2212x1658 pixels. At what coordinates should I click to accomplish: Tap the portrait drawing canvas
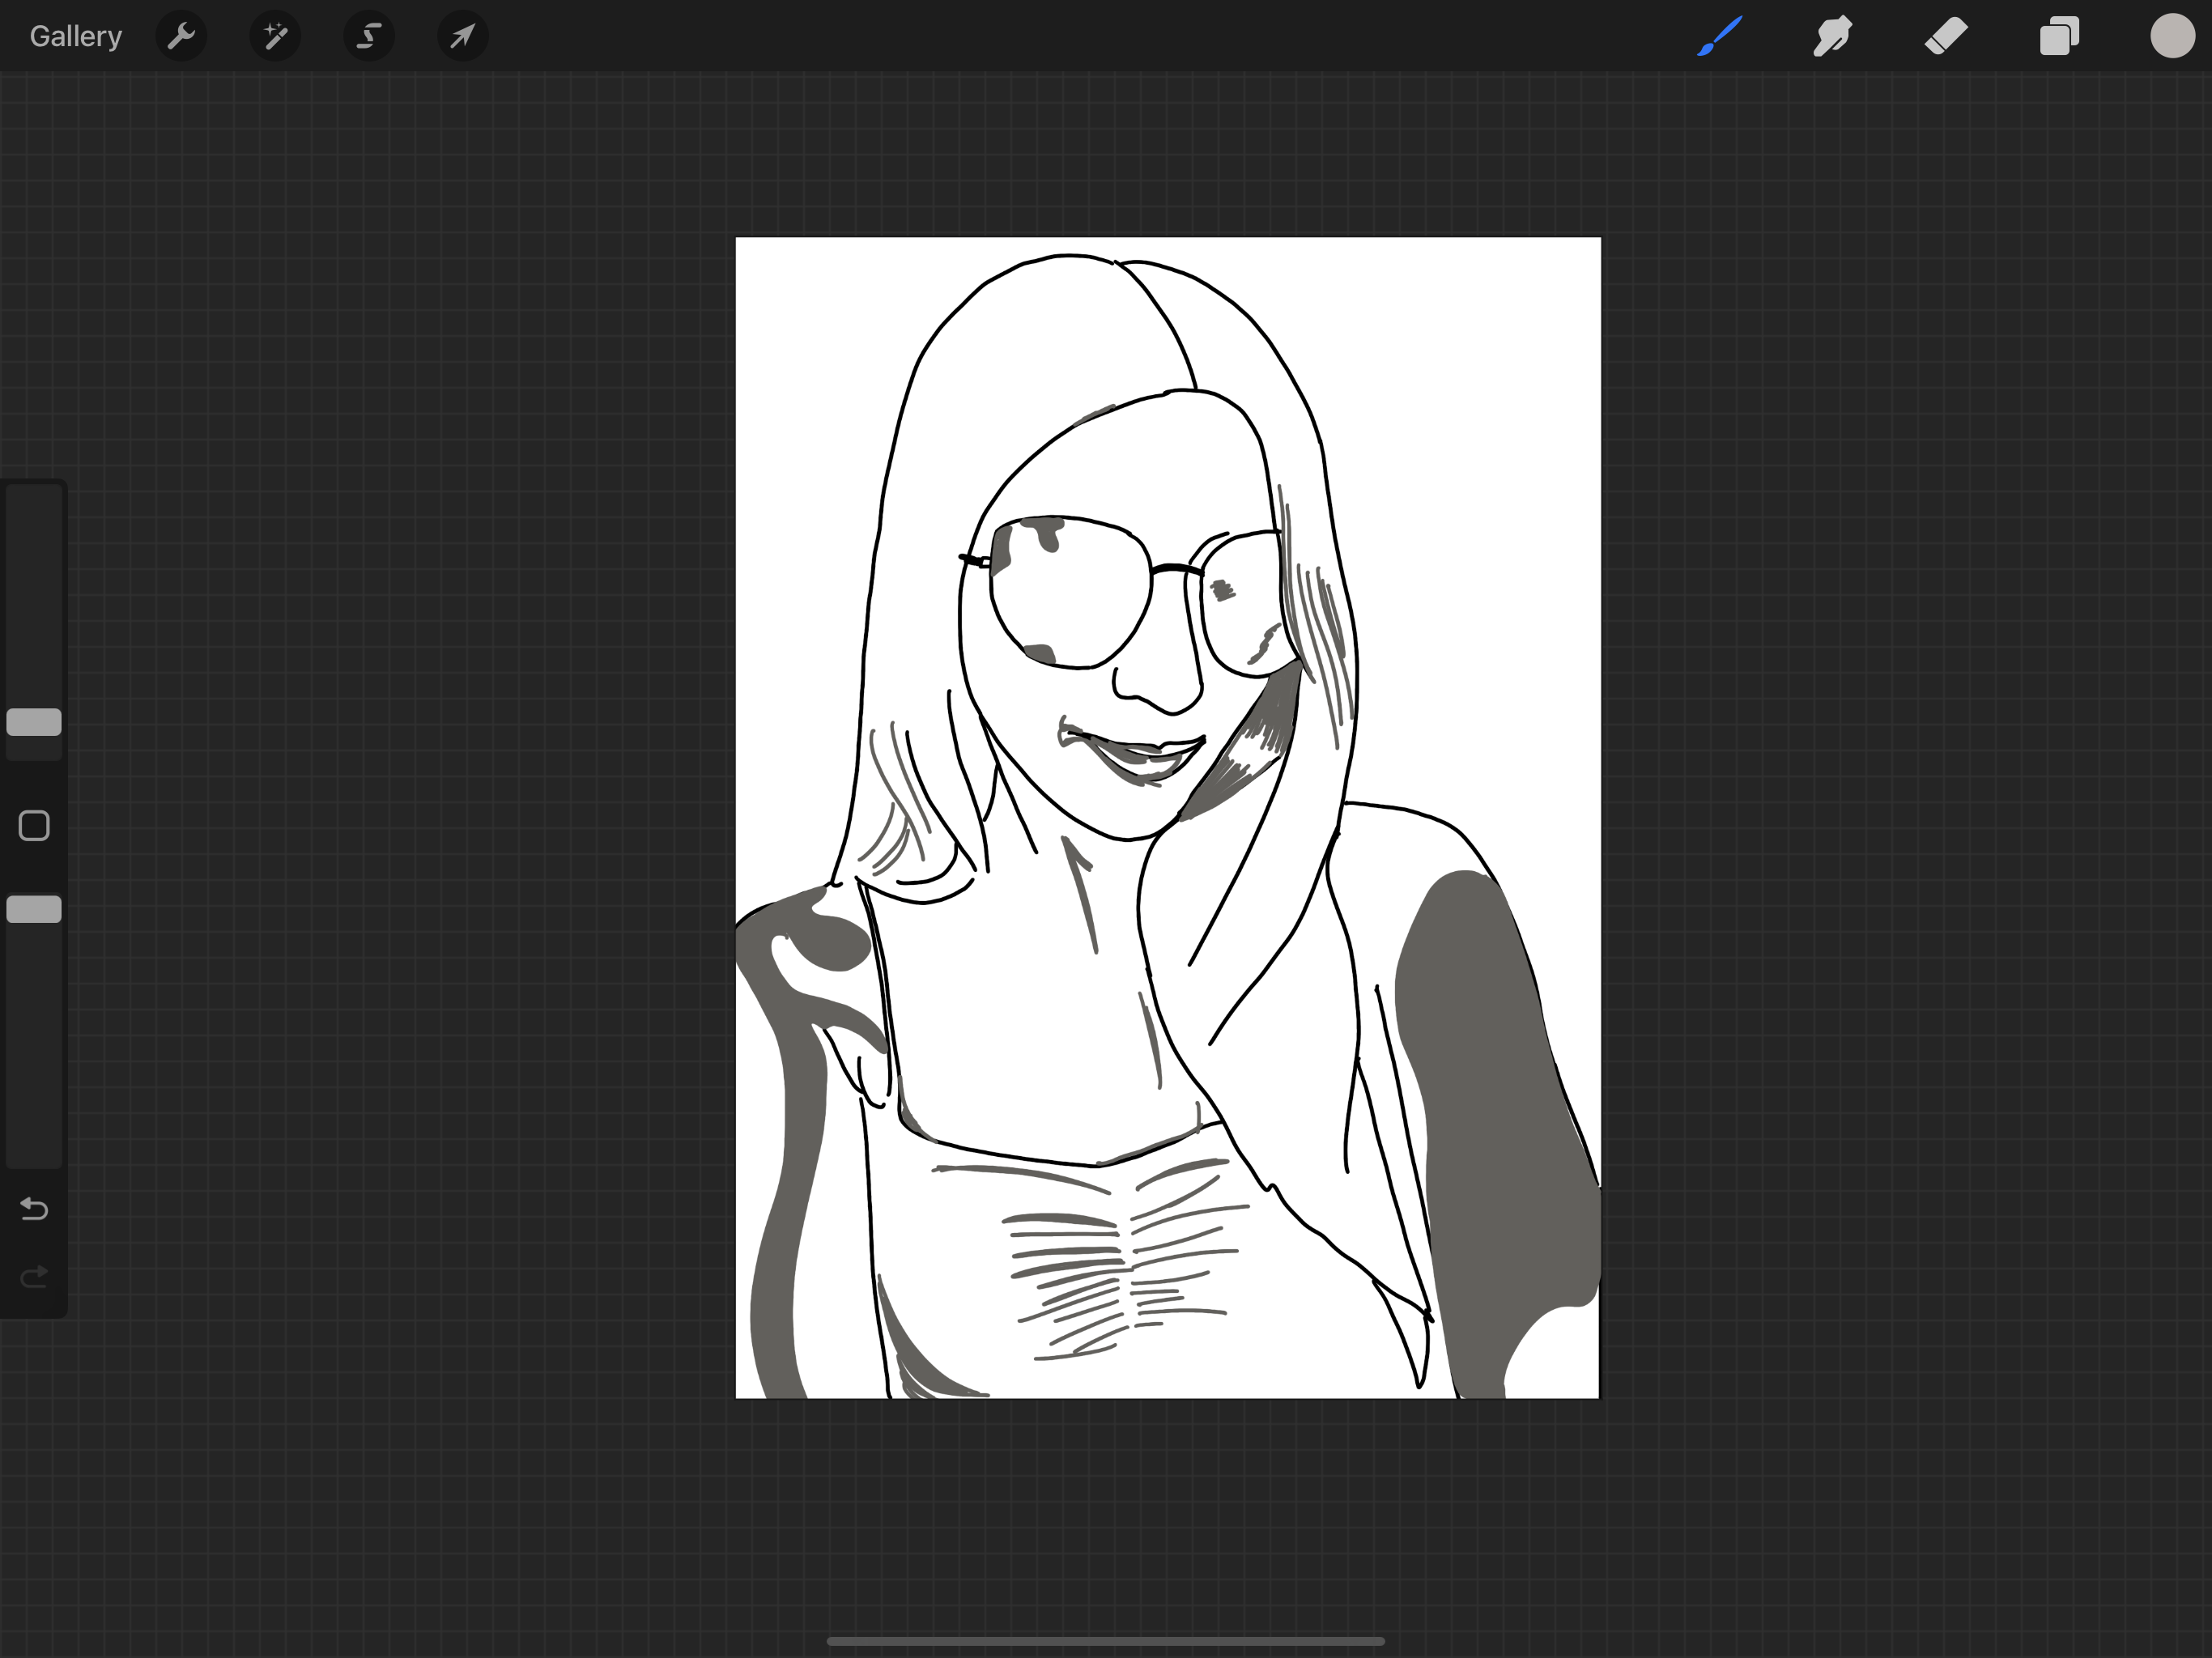tap(1168, 817)
